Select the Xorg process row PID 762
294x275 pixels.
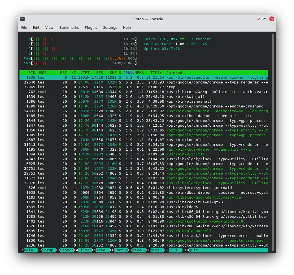[144, 92]
